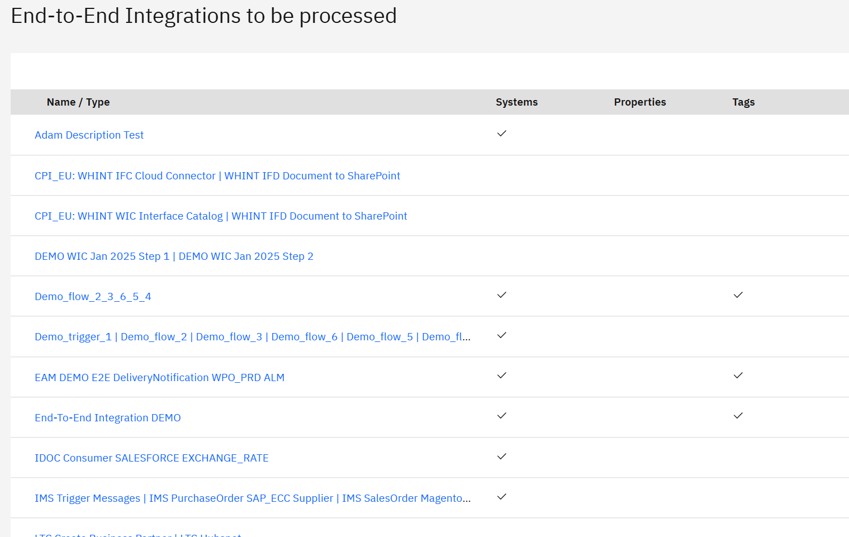
Task: Click the Tags column header
Action: tap(743, 102)
